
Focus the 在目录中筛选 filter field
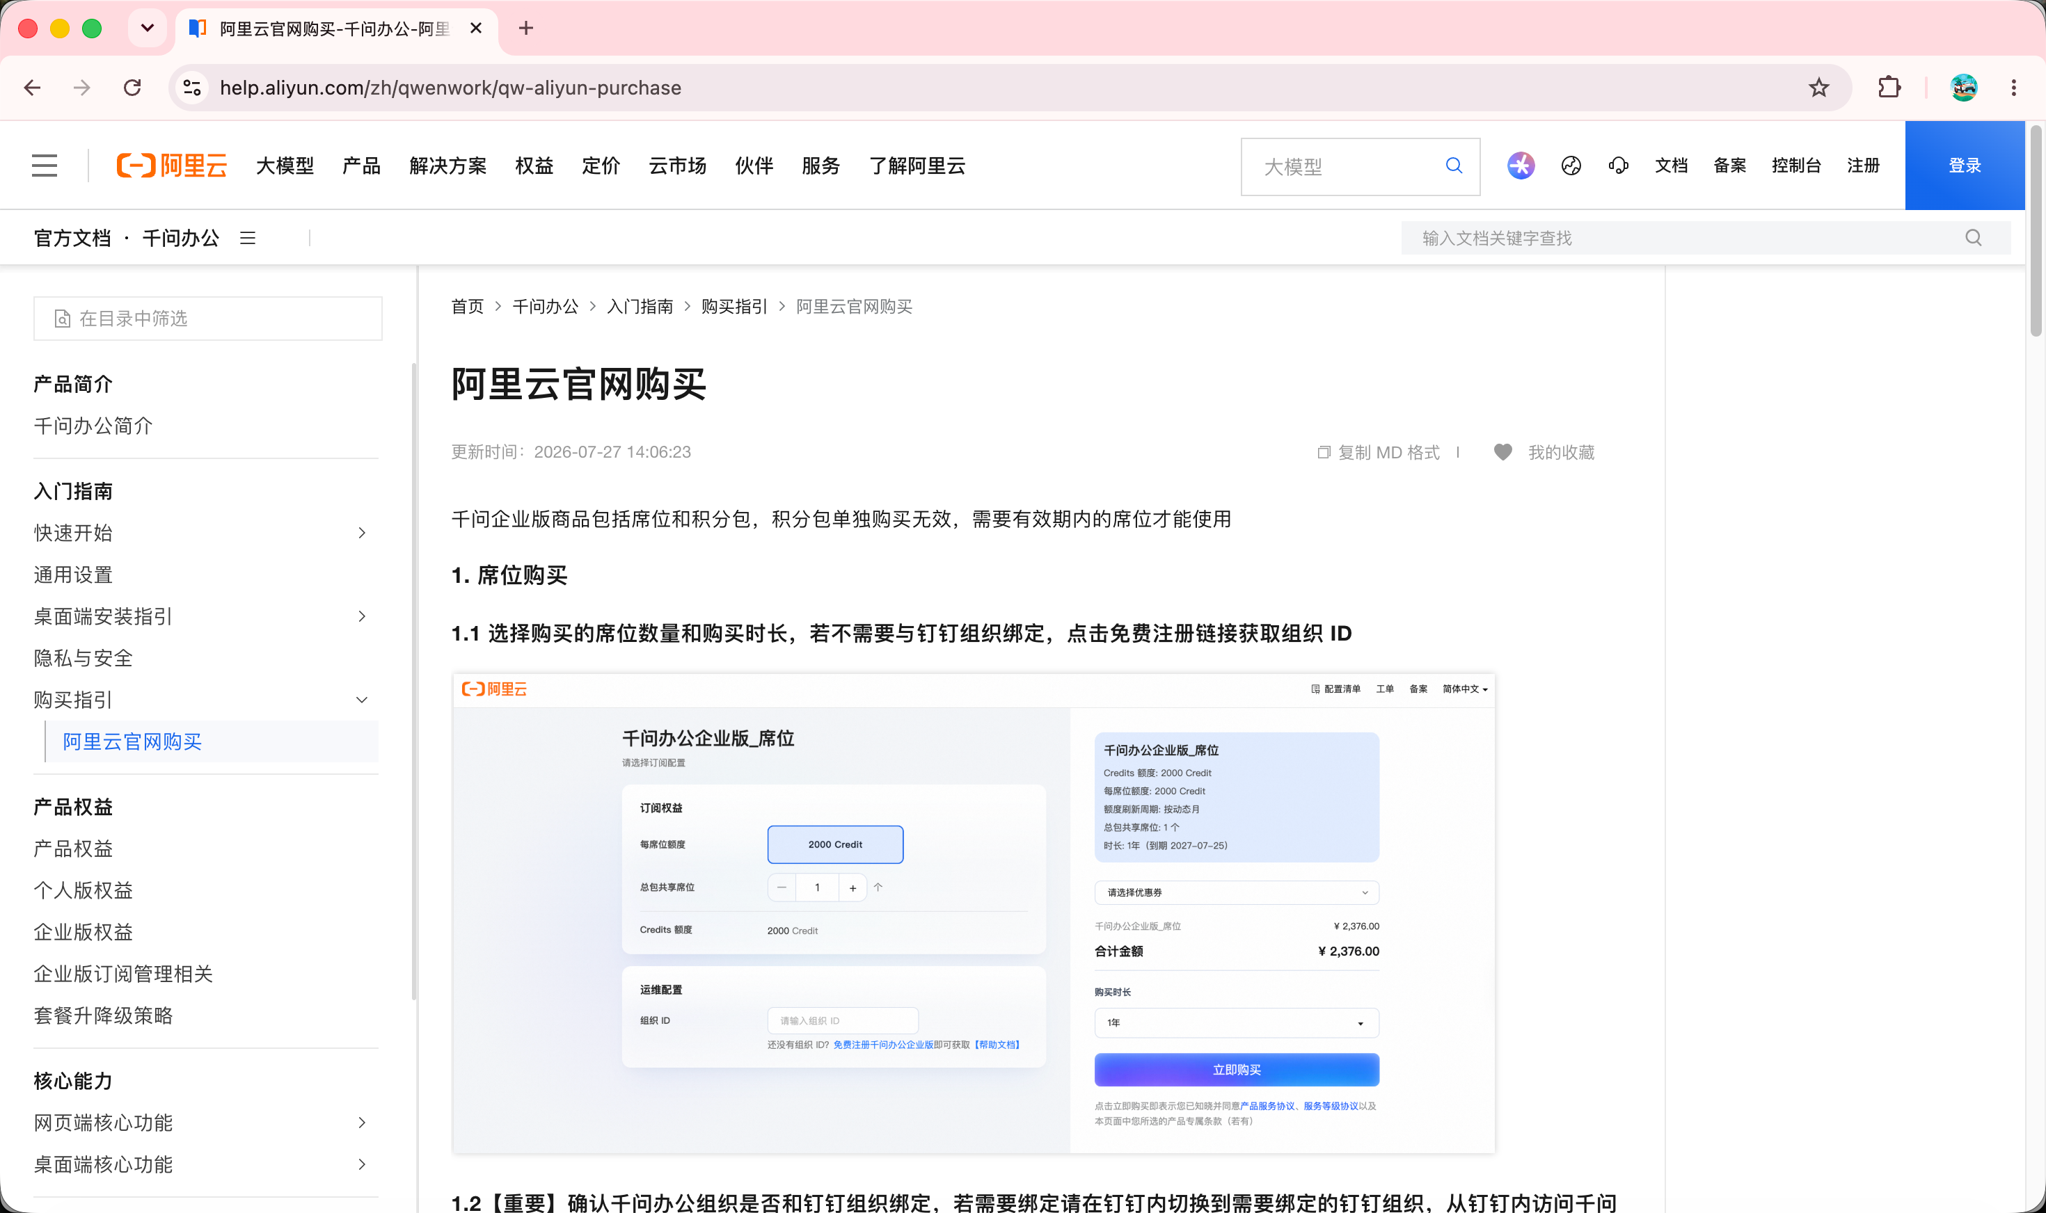click(207, 319)
